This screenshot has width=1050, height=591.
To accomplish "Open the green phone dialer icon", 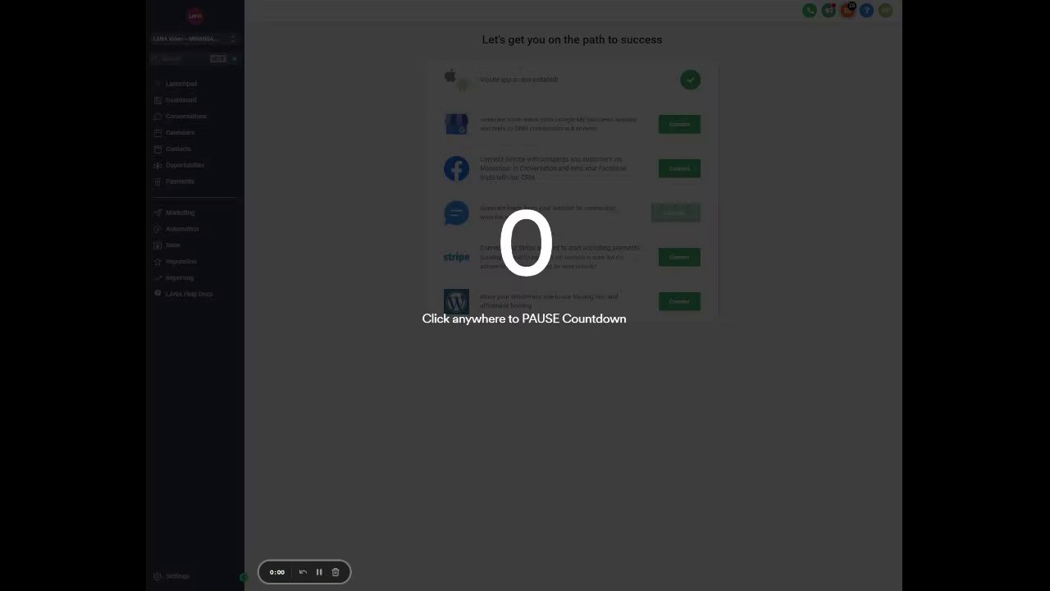I will (x=810, y=11).
